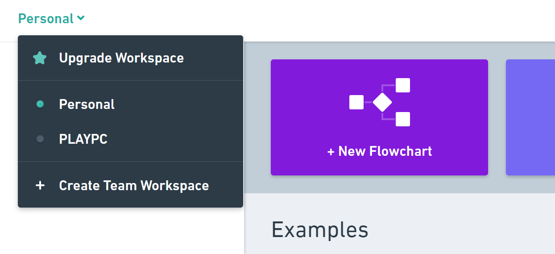Click the left square node of flowchart icon
Viewport: 555px width, 254px height.
(356, 102)
